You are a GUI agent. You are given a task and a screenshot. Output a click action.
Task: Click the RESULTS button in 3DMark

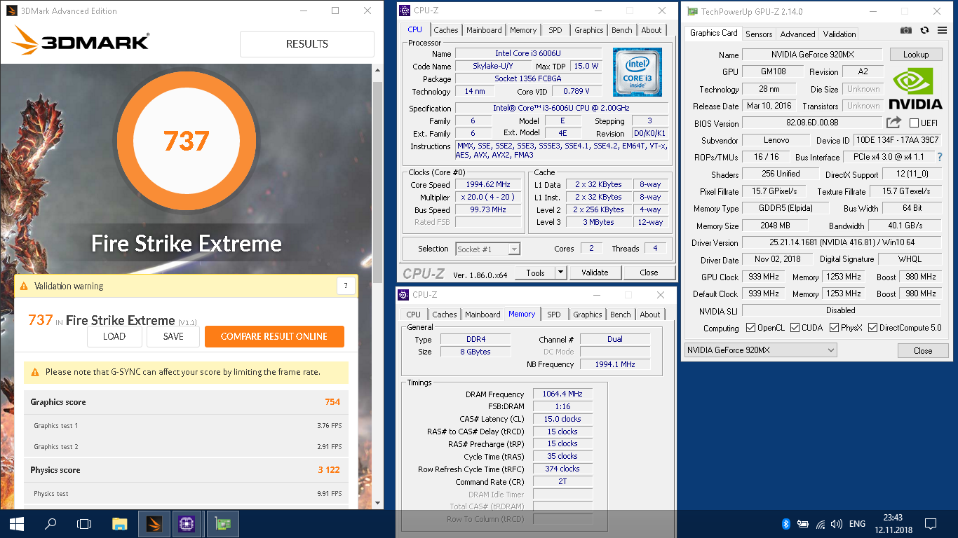[307, 43]
